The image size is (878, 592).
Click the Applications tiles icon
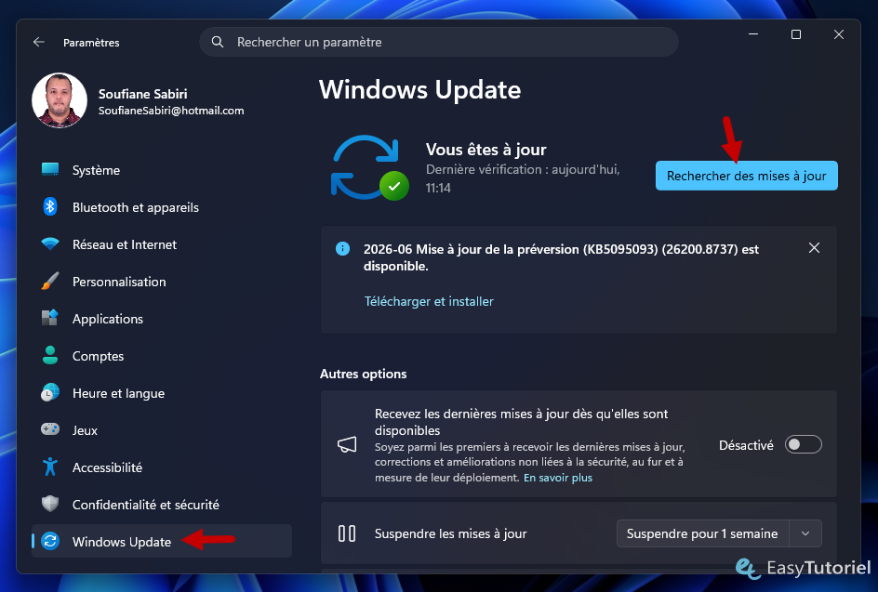[x=50, y=318]
